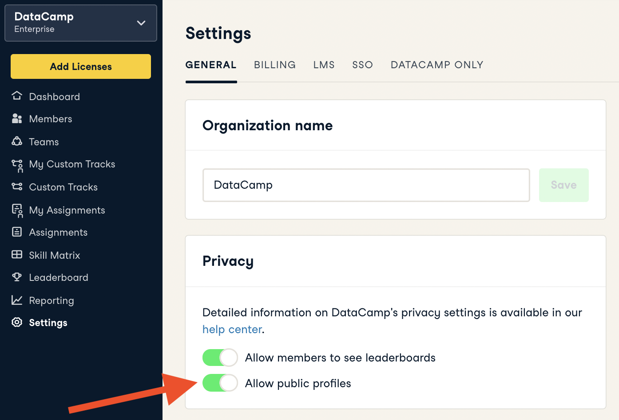Open Skill Matrix grid icon
This screenshot has height=420, width=619.
[x=17, y=255]
